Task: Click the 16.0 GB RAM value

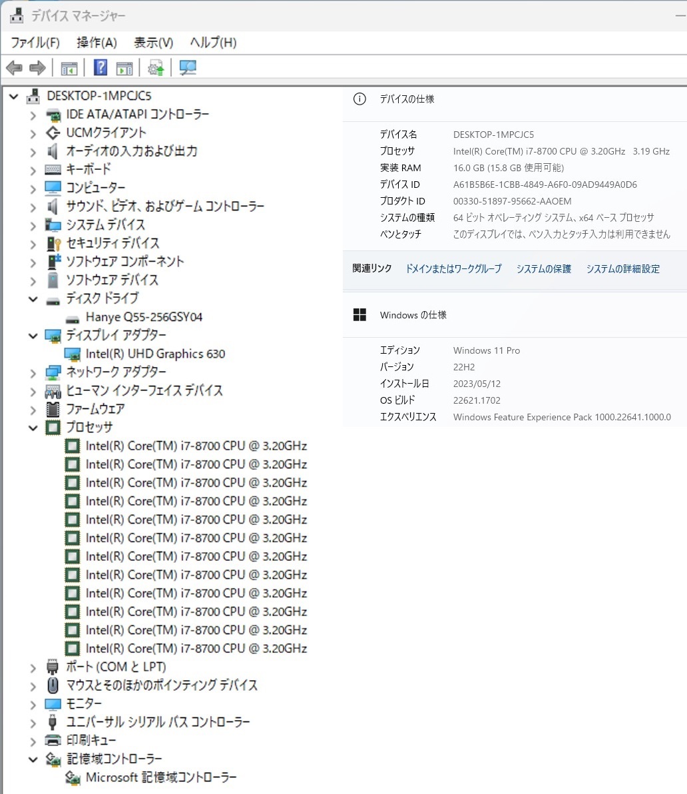Action: pos(509,168)
